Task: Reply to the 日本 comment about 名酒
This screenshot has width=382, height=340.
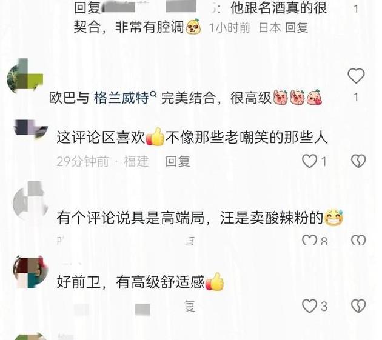Action: click(x=297, y=27)
